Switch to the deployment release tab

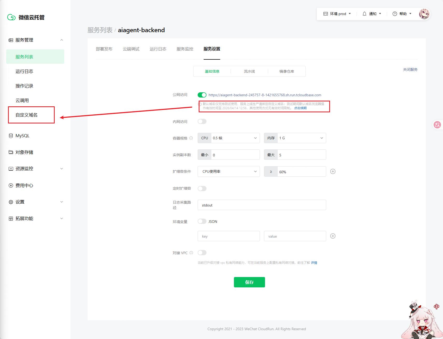(104, 49)
